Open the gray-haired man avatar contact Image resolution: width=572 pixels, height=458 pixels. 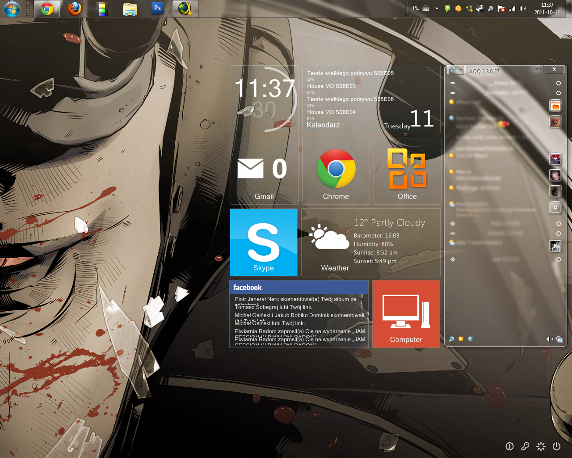[555, 175]
